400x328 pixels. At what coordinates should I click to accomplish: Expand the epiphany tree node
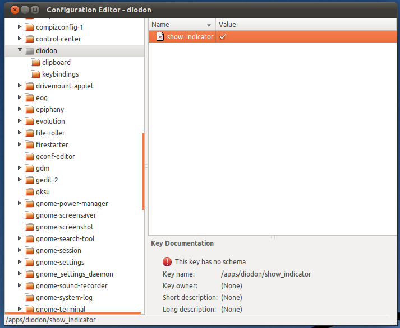tap(20, 109)
